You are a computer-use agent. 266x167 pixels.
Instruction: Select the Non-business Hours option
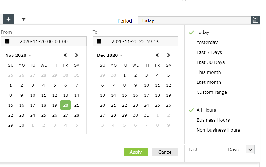pyautogui.click(x=218, y=130)
